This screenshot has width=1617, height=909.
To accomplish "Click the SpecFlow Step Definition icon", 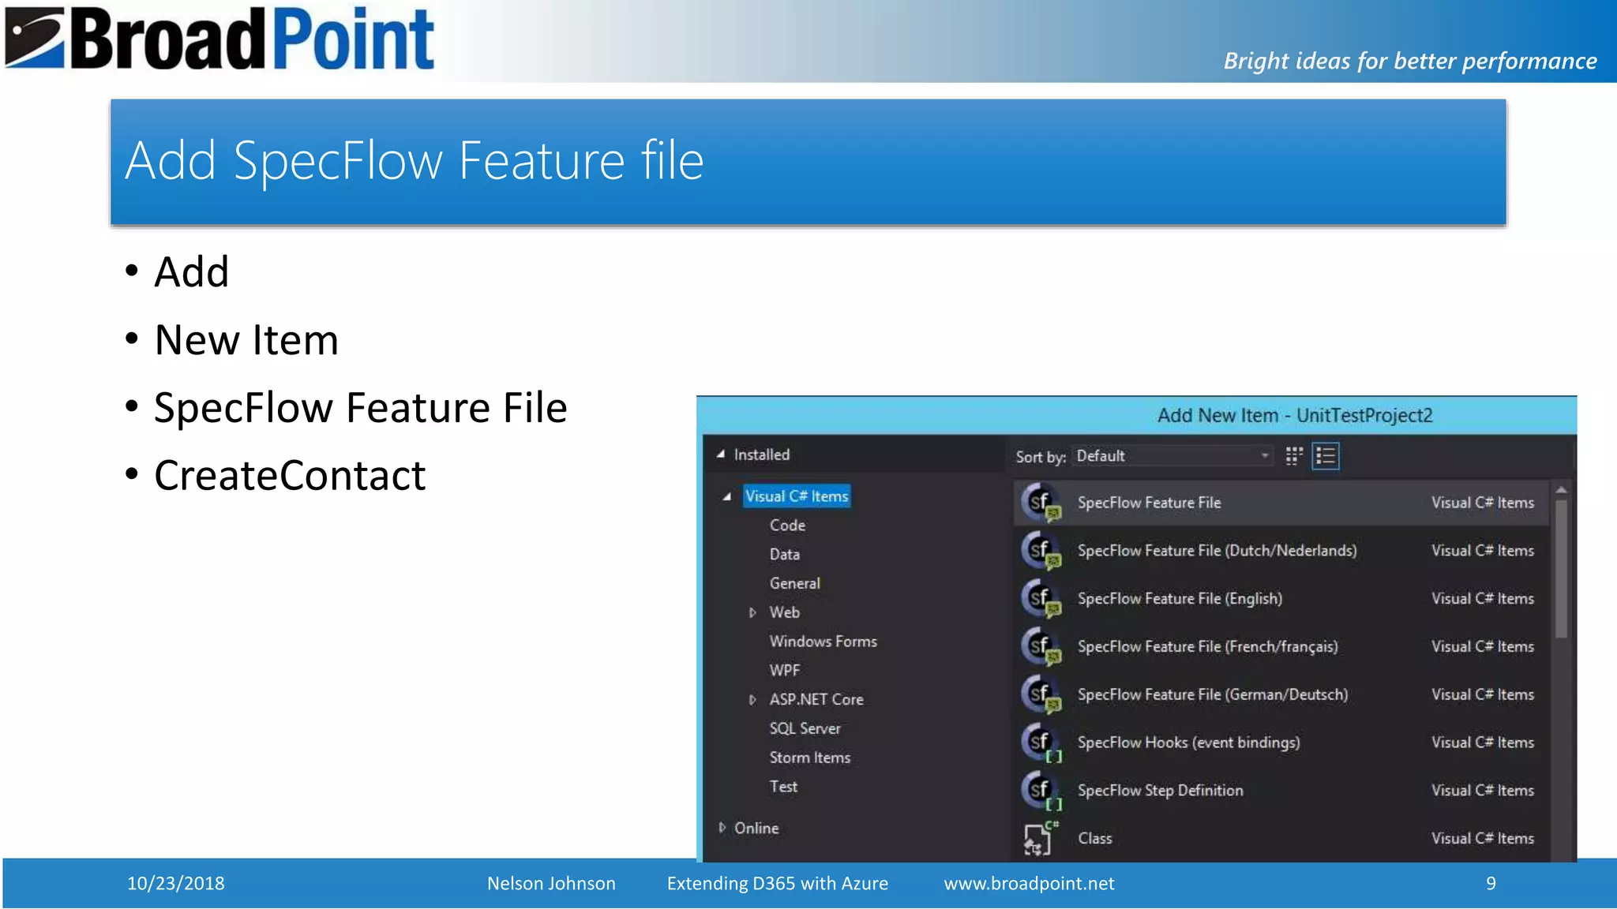I will 1041,791.
